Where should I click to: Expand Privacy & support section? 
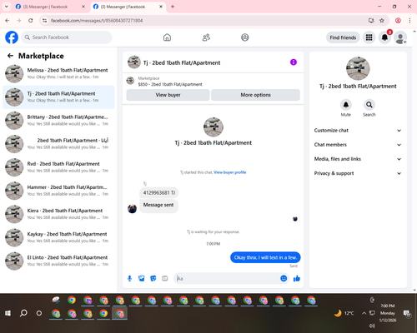358,173
